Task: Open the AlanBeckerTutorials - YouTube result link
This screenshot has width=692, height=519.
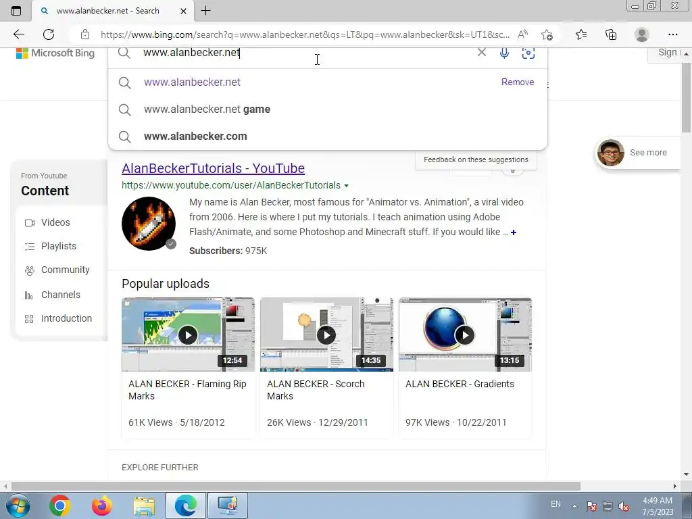Action: 213,168
